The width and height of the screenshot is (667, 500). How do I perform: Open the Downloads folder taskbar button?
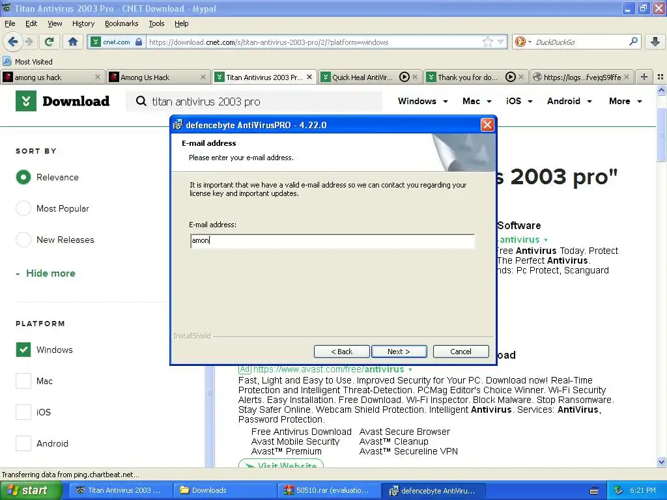click(x=225, y=490)
